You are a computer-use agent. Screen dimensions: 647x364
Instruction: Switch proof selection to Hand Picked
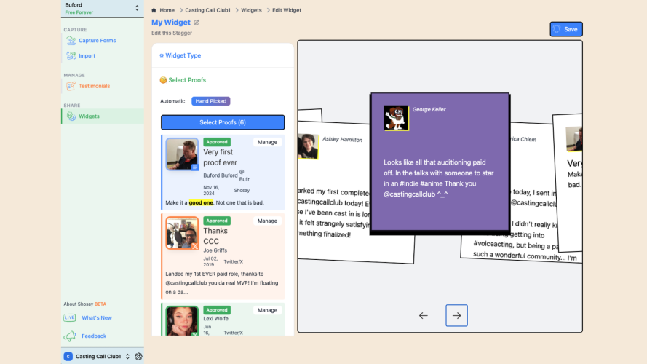[211, 101]
